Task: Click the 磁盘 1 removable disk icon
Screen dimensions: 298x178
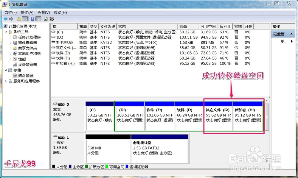Action: tap(55, 136)
